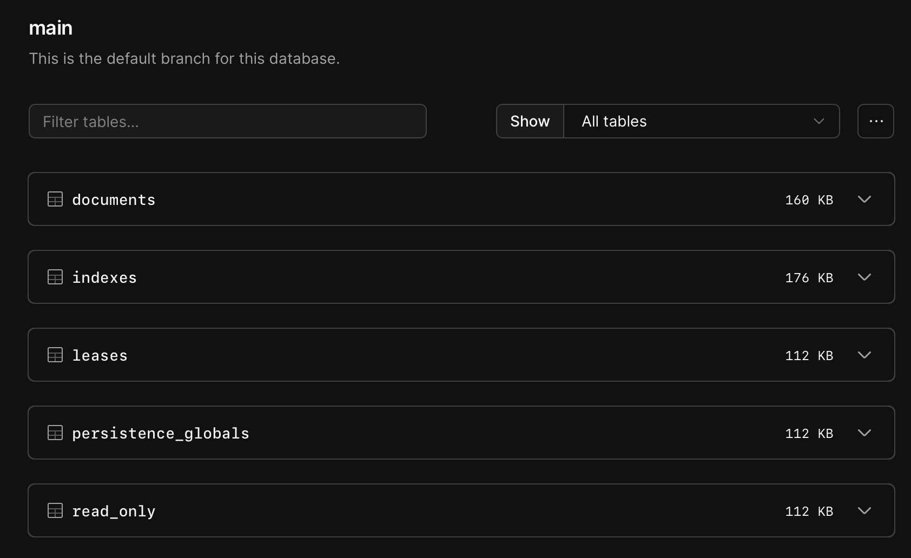Screen dimensions: 911x558
Task: Expand the read_only table row
Action: (x=864, y=511)
